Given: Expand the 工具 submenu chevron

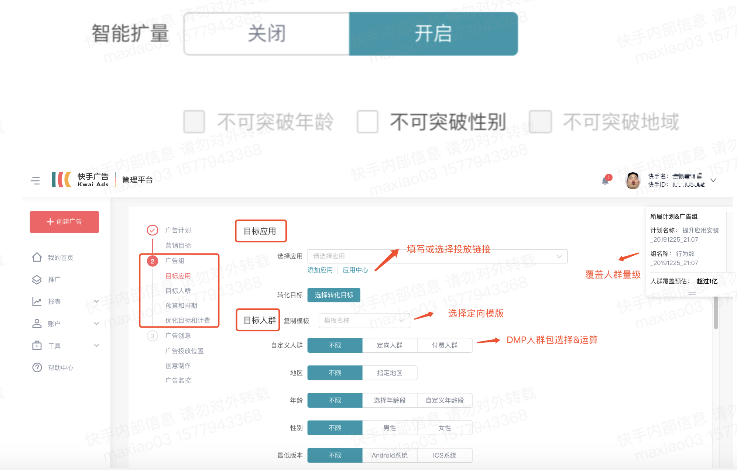Looking at the screenshot, I should point(96,346).
